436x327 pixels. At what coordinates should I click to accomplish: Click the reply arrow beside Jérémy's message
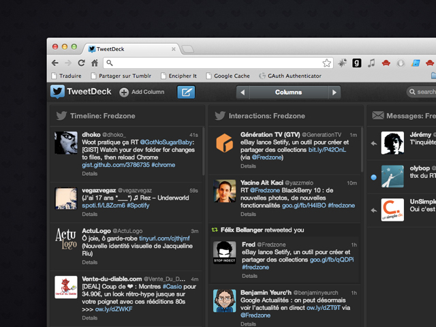374,144
